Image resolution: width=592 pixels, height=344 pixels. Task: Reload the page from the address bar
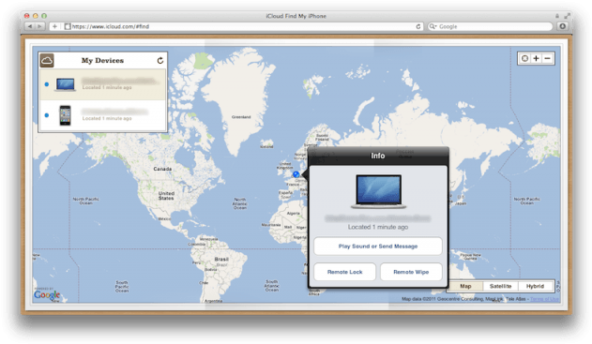pyautogui.click(x=418, y=26)
